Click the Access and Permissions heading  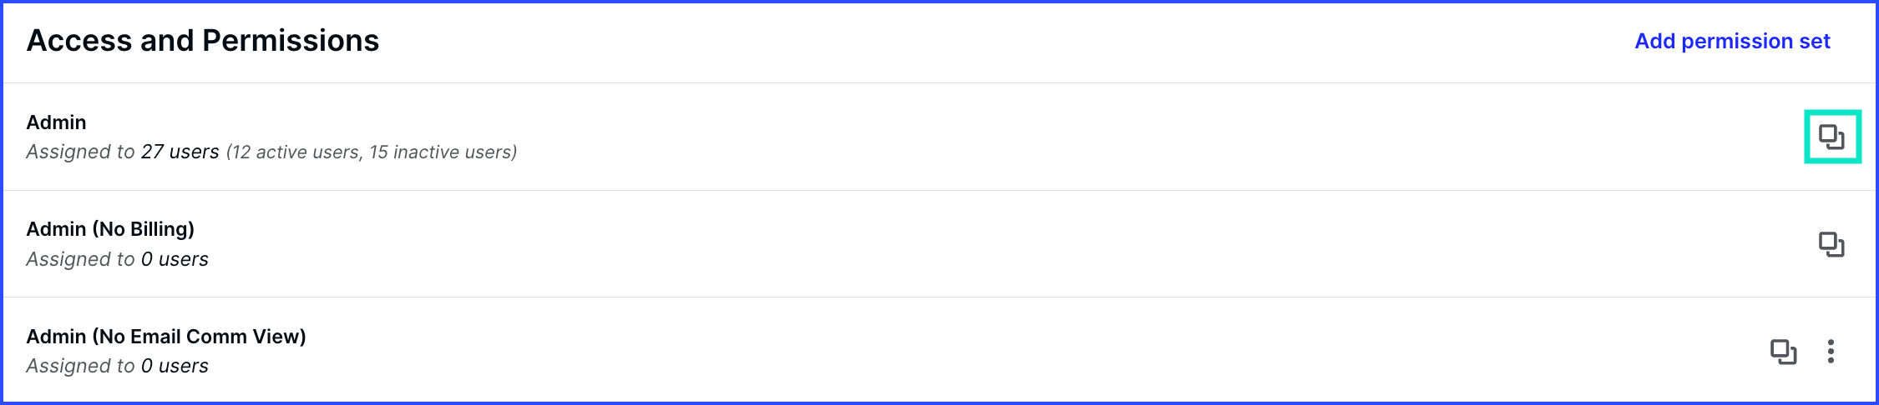point(203,41)
